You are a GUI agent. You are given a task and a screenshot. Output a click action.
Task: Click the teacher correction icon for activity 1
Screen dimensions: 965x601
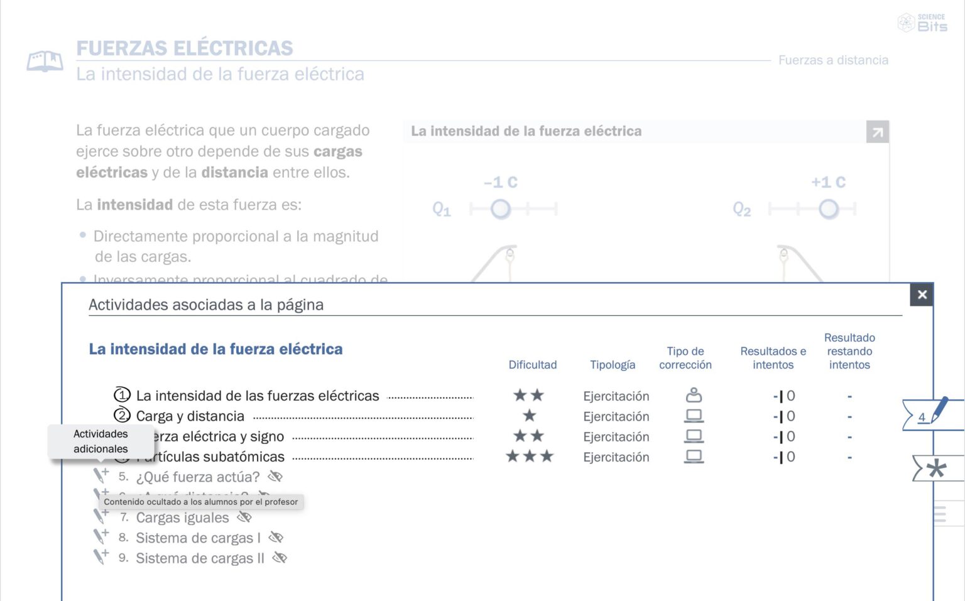694,395
